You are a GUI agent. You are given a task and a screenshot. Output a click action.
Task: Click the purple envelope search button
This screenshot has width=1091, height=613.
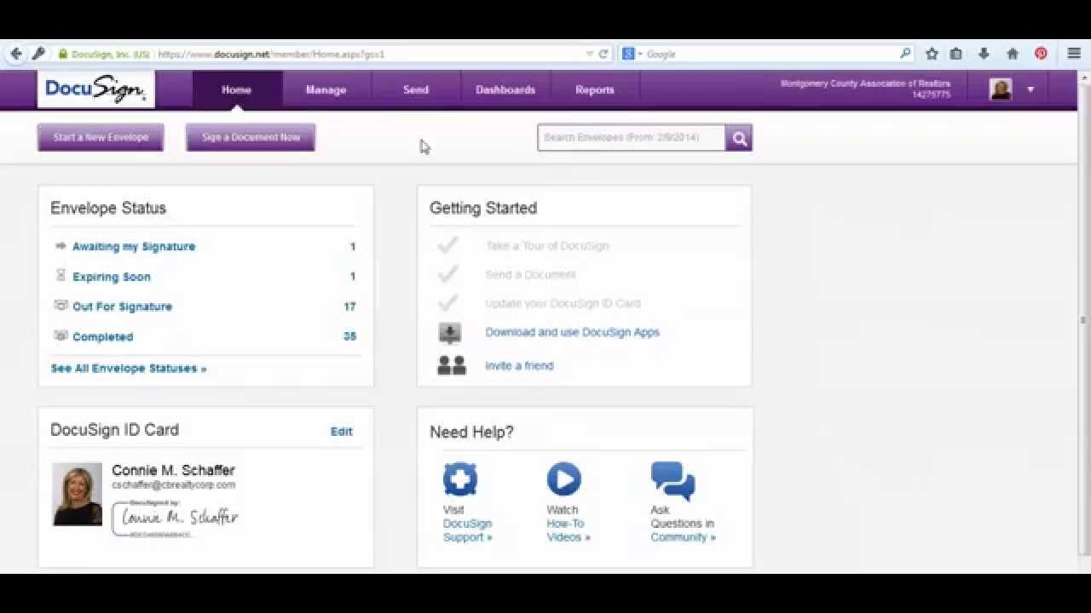tap(739, 138)
